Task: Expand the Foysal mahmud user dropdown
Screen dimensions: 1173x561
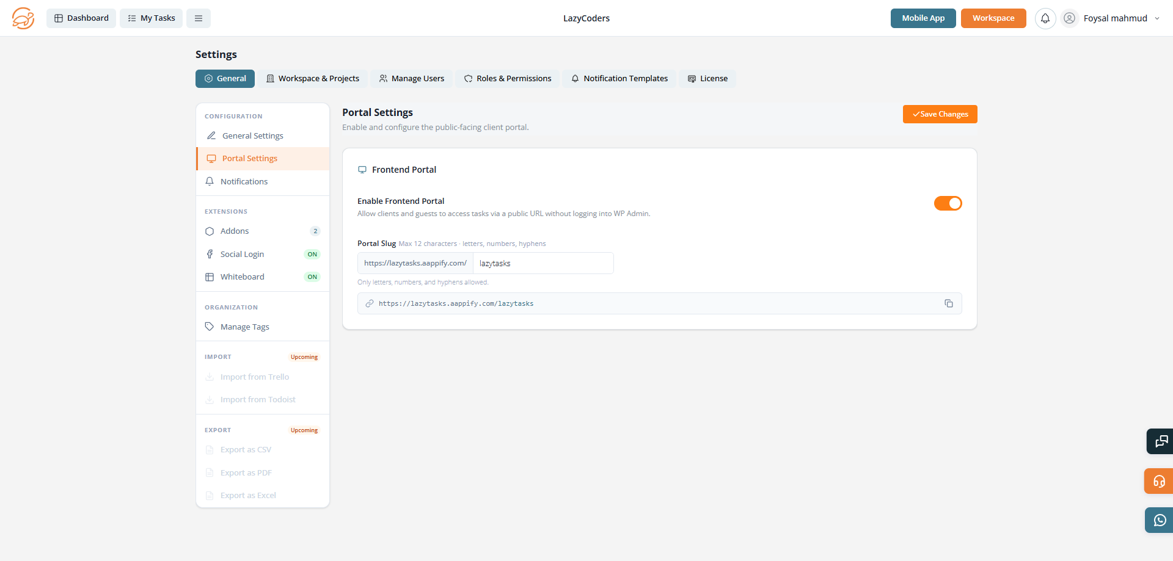Action: pyautogui.click(x=1157, y=18)
